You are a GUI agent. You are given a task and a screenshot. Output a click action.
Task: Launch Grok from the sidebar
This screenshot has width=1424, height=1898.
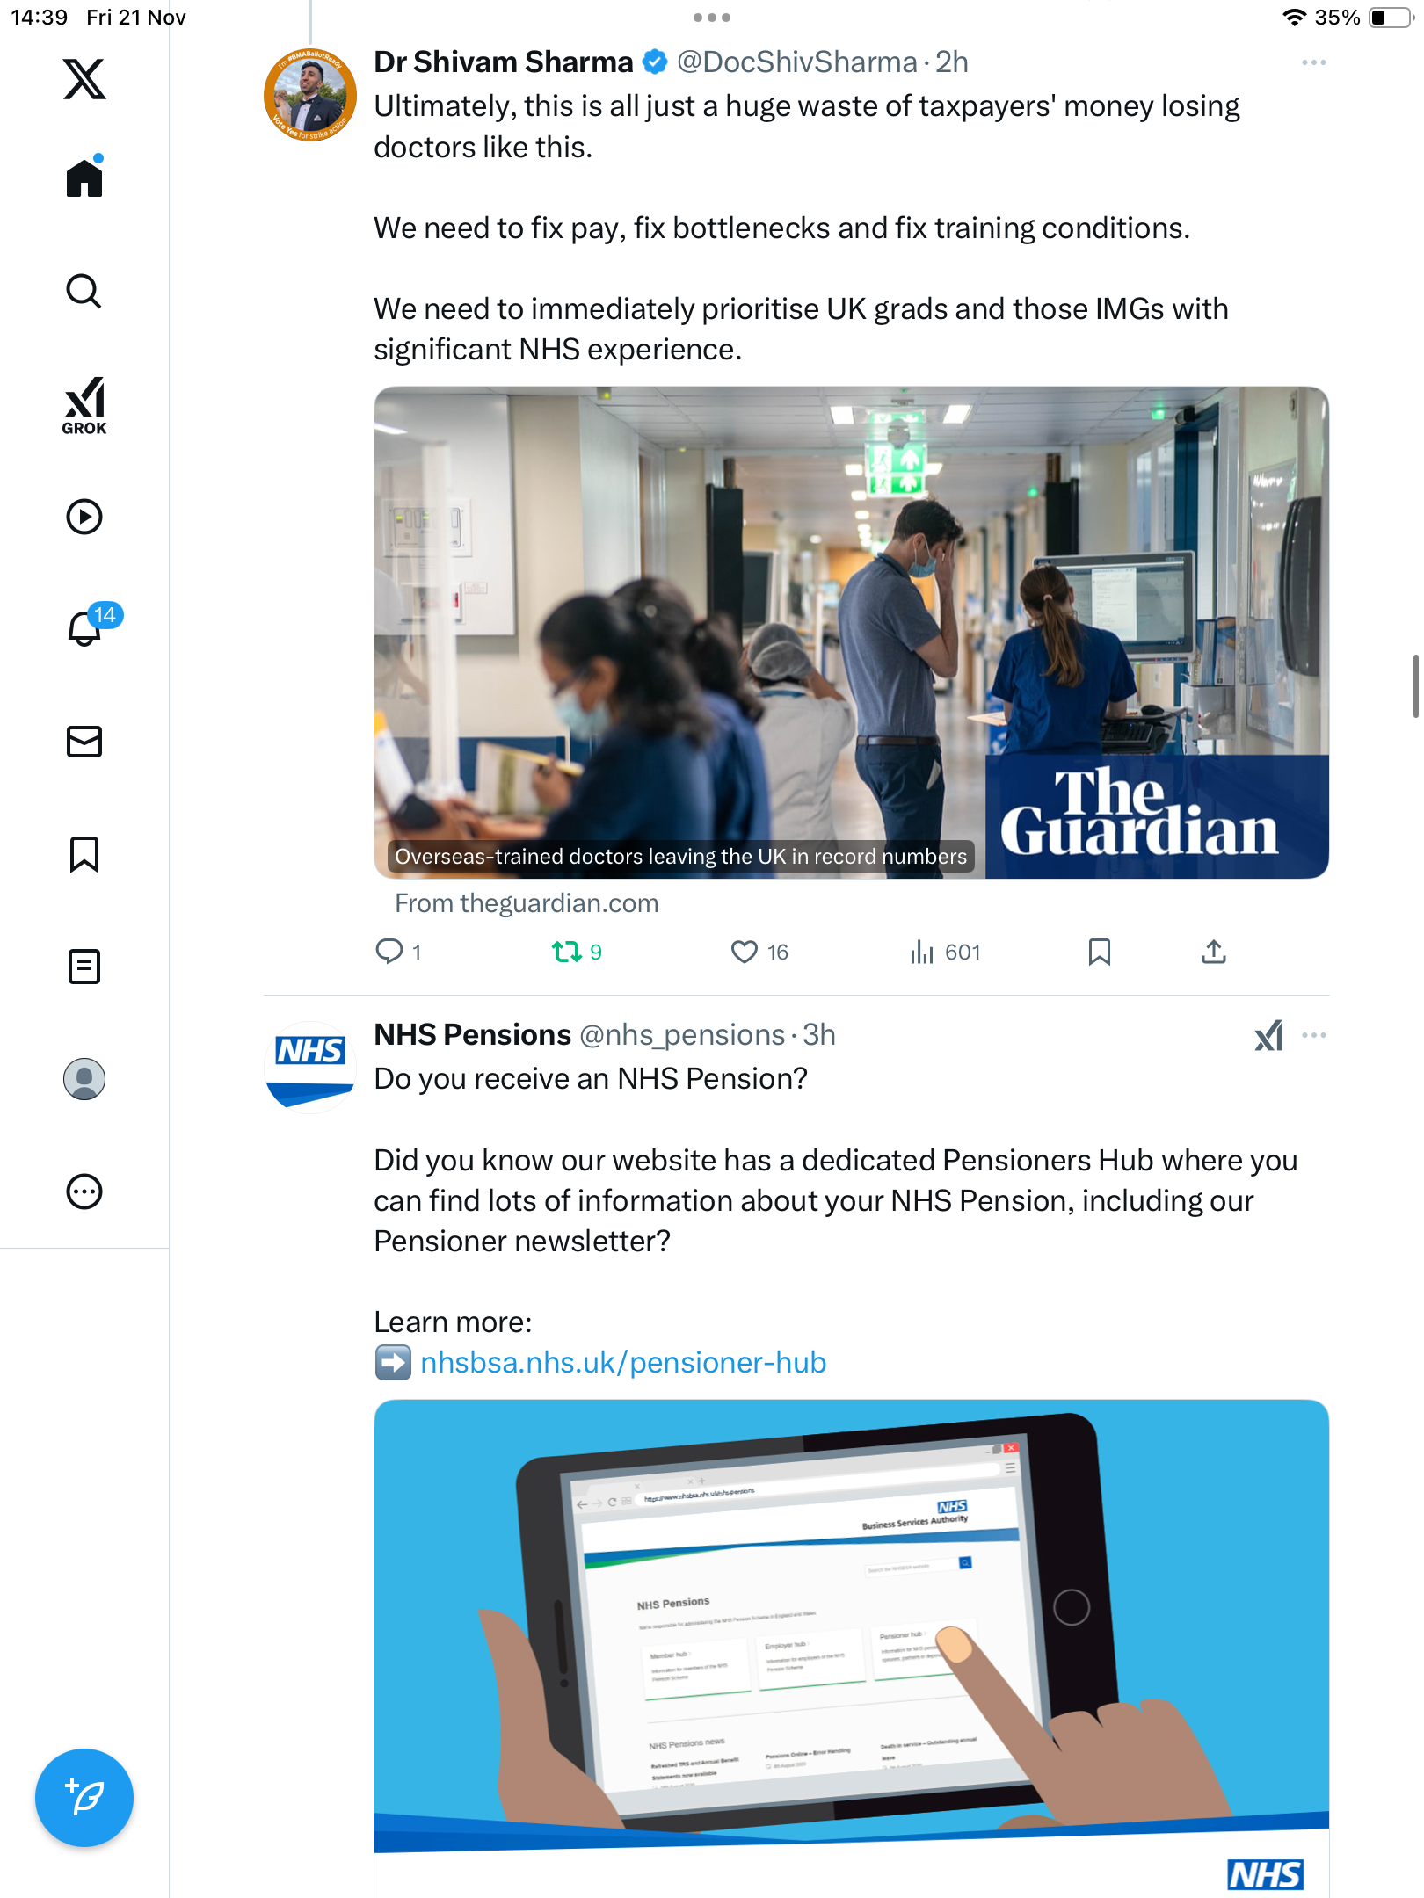click(84, 405)
